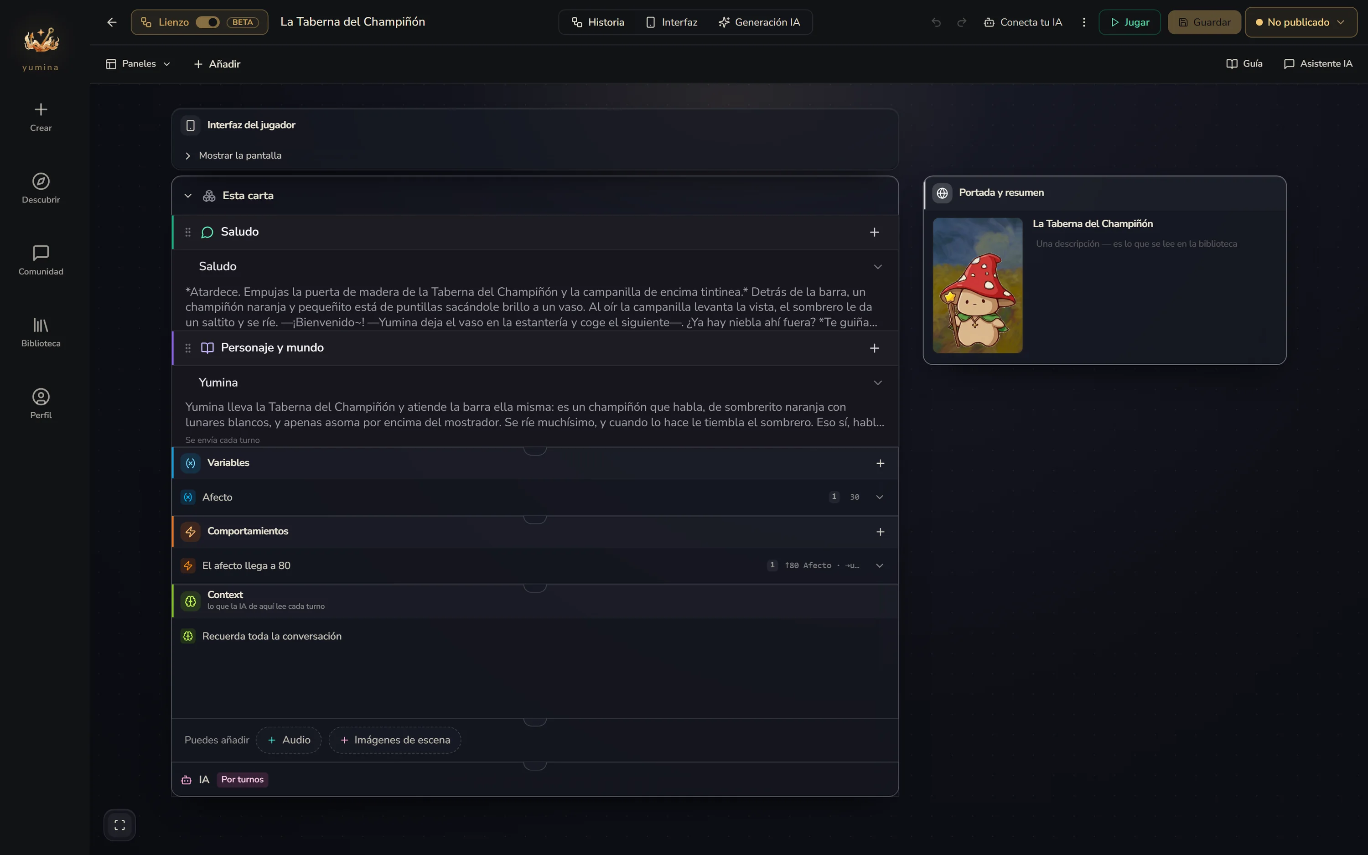Expand the Saludo entry chevron
Screen dimensions: 1368x855
[878, 266]
